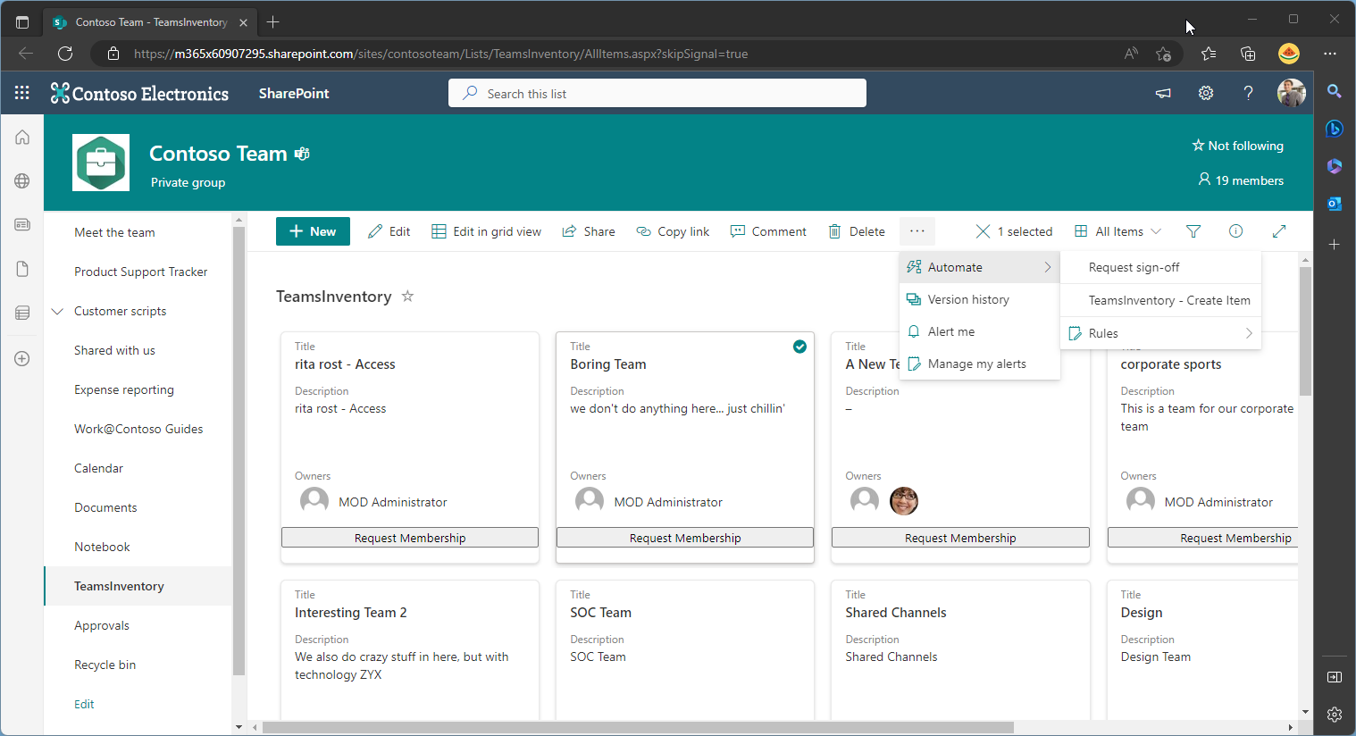The width and height of the screenshot is (1356, 736).
Task: Clear selection using the 1 selected X
Action: pos(983,231)
